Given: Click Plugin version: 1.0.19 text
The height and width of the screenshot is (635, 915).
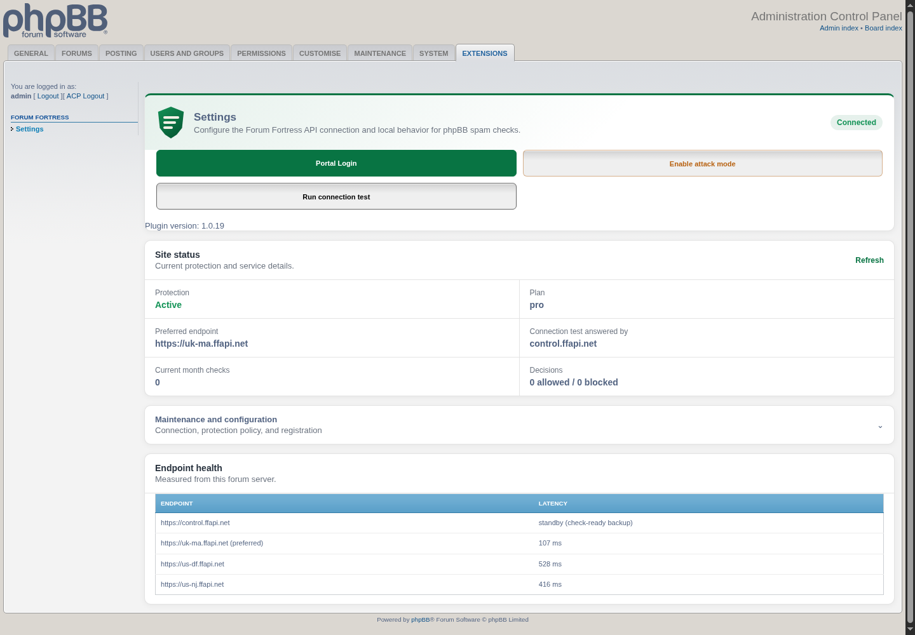Looking at the screenshot, I should click(184, 225).
